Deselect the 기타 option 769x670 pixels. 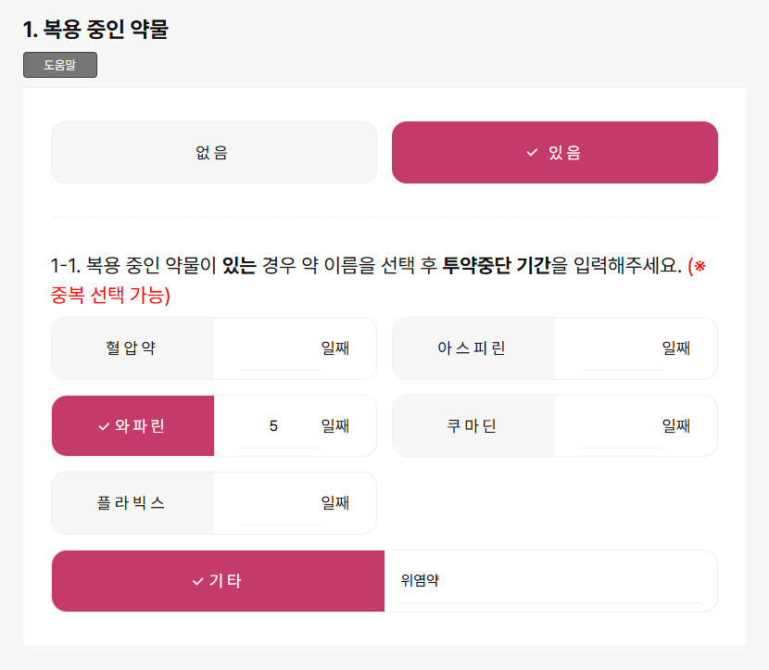tap(218, 581)
